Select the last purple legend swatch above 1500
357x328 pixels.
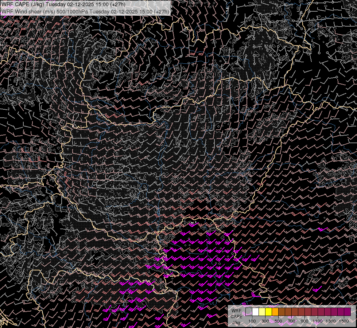348,312
